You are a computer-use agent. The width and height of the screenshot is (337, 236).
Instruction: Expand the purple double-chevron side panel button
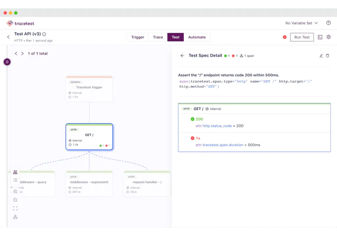[x=7, y=62]
